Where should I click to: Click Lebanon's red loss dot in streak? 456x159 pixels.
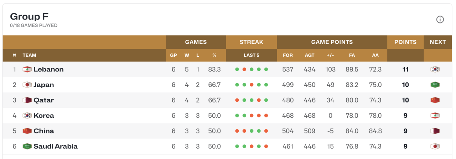click(x=244, y=69)
